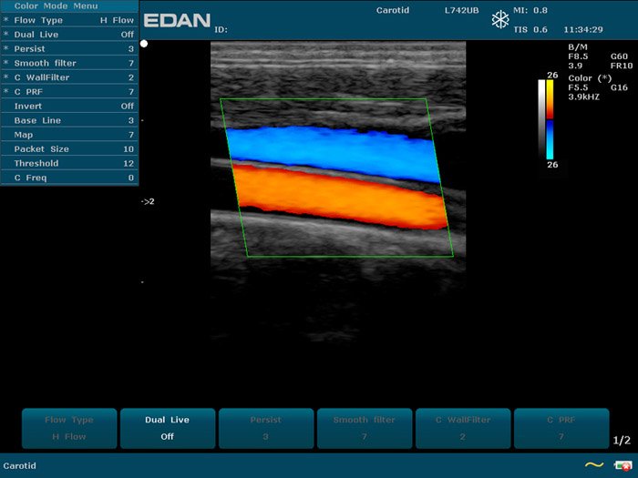Select Base Line in Color Mode Menu

tap(69, 120)
